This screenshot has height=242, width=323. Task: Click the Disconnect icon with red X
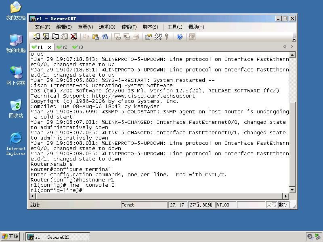[x=74, y=37]
